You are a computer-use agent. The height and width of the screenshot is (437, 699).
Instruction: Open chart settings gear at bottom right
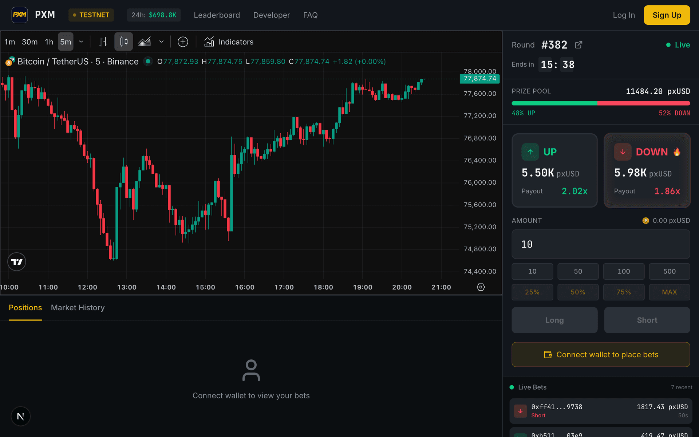click(x=480, y=287)
